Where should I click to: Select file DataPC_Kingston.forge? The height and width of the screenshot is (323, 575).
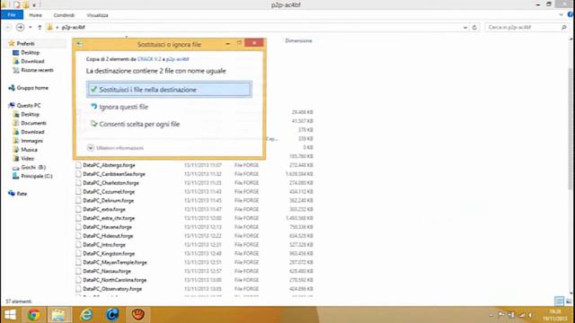coord(109,253)
